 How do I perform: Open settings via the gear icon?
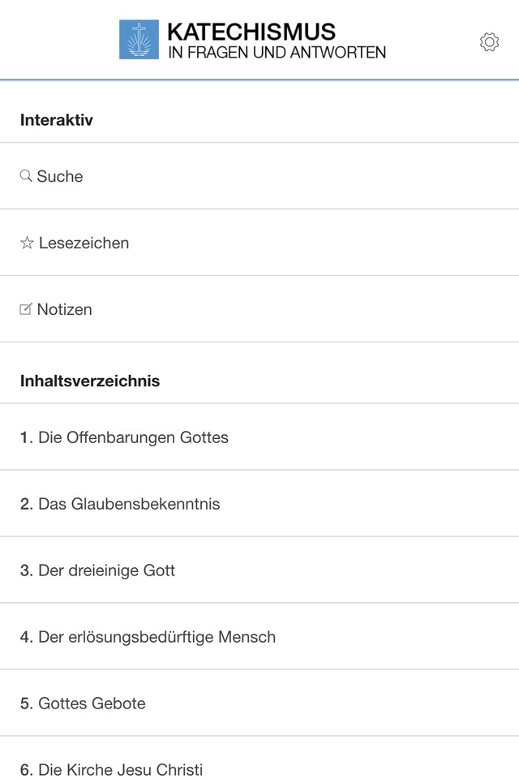[x=489, y=41]
